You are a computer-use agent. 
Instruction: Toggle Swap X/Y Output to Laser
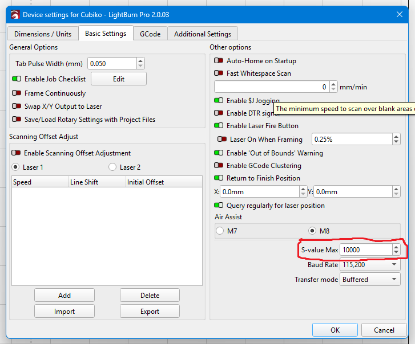click(17, 106)
